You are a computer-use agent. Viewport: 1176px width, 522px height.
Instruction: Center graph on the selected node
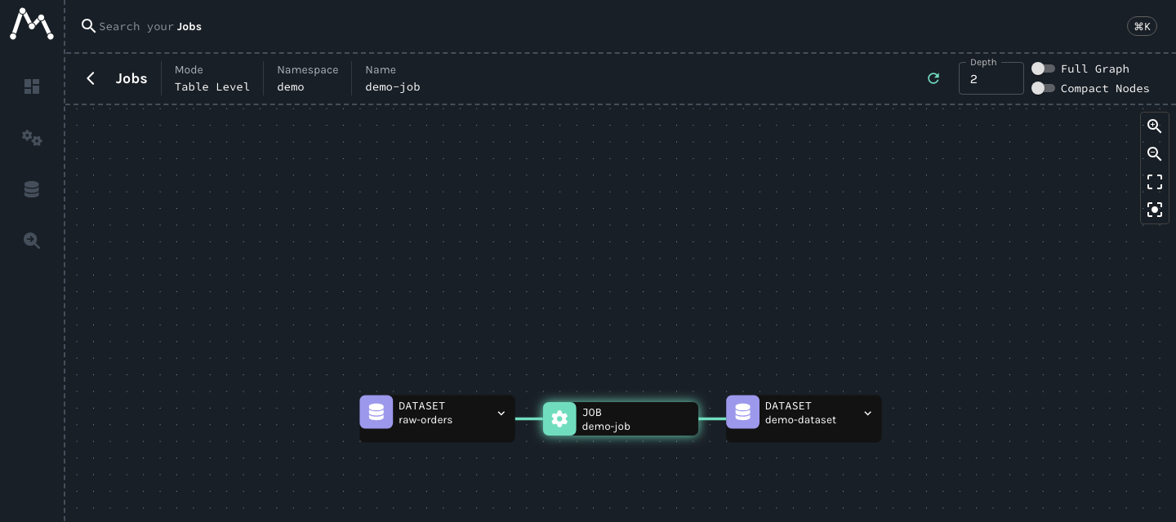[x=1155, y=210]
